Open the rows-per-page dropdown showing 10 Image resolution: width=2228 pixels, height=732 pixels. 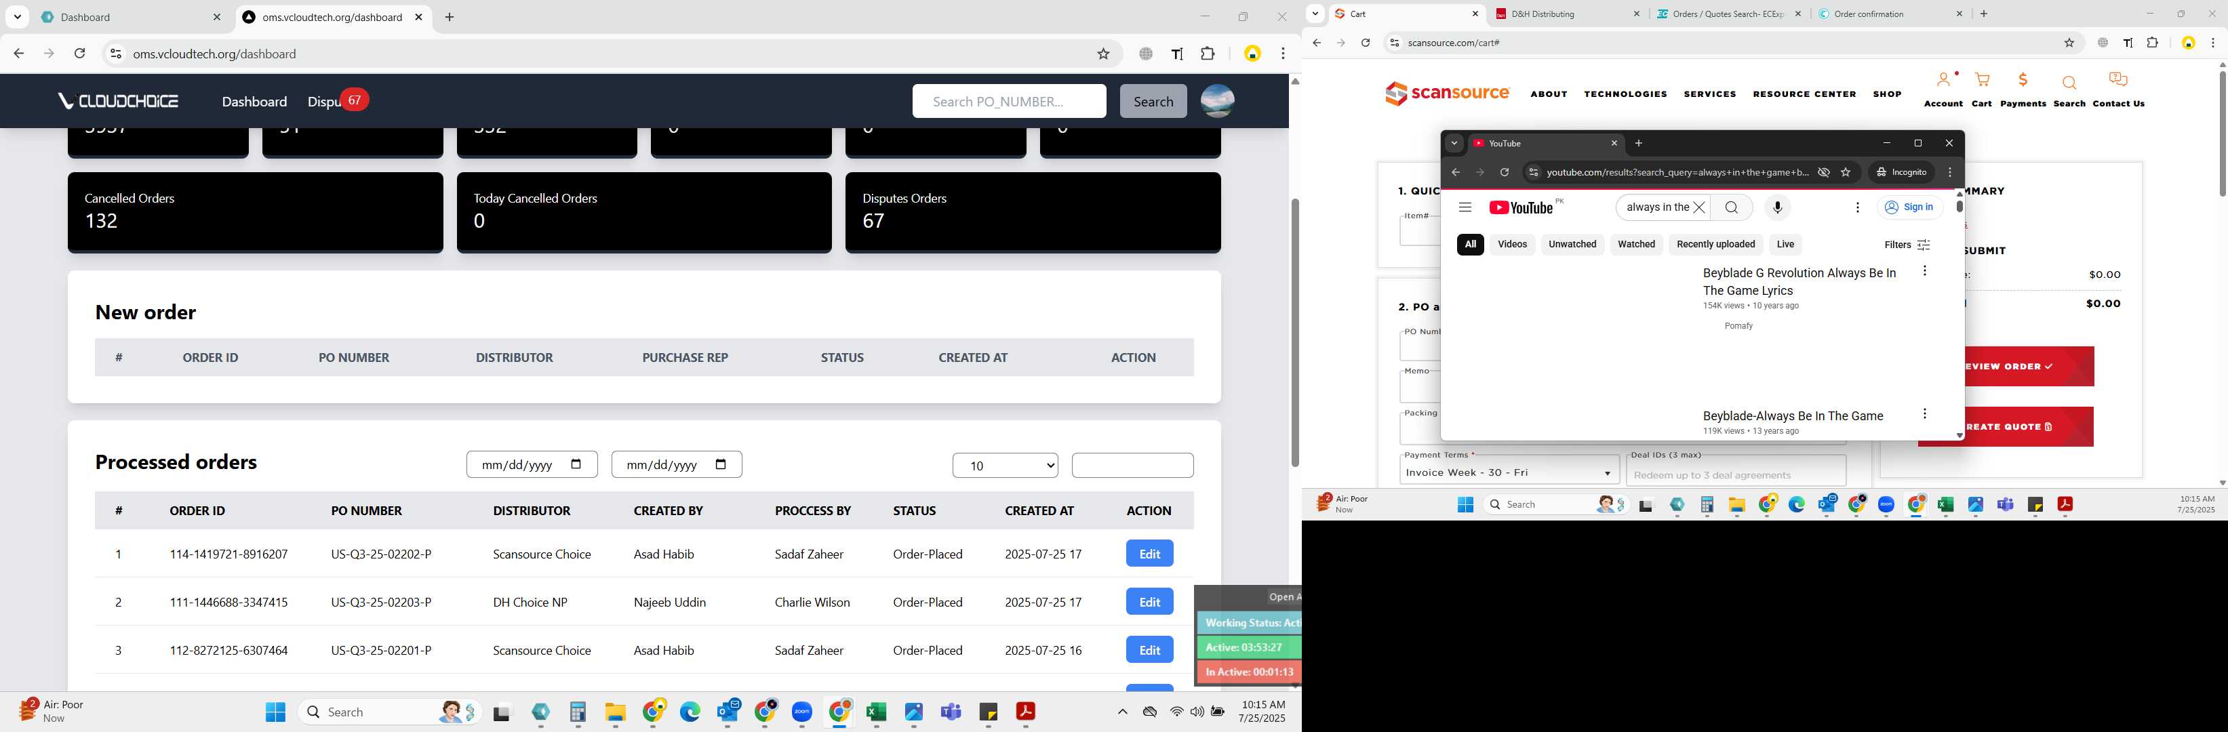tap(1004, 466)
